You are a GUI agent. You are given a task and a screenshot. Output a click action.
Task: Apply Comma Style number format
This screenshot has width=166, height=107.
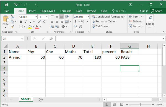(x=87, y=22)
